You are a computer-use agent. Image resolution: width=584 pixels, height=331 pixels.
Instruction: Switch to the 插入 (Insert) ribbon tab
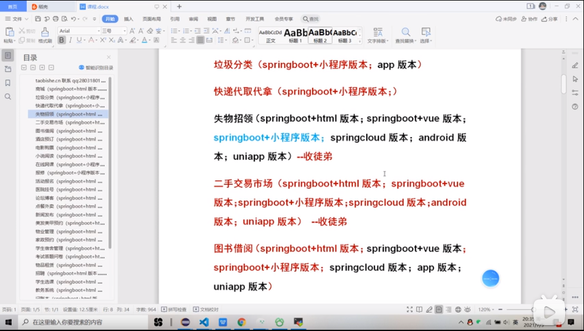(128, 19)
